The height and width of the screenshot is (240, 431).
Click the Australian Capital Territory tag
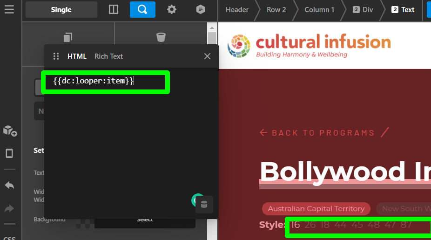(316, 209)
